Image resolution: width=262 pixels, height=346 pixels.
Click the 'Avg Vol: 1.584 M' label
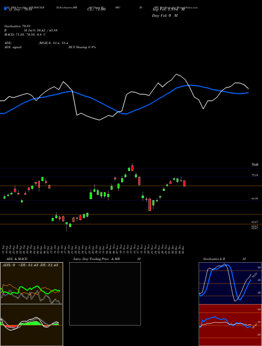click(x=168, y=9)
